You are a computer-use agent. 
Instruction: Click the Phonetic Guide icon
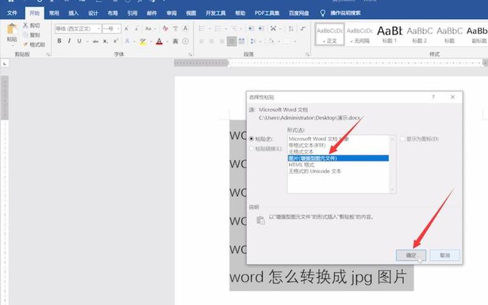point(176,29)
